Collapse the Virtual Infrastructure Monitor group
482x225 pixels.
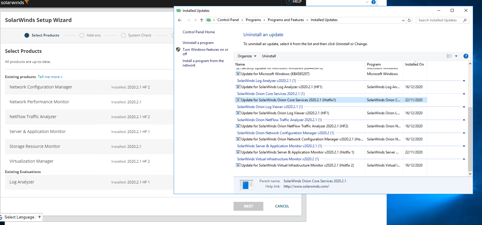[x=464, y=159]
